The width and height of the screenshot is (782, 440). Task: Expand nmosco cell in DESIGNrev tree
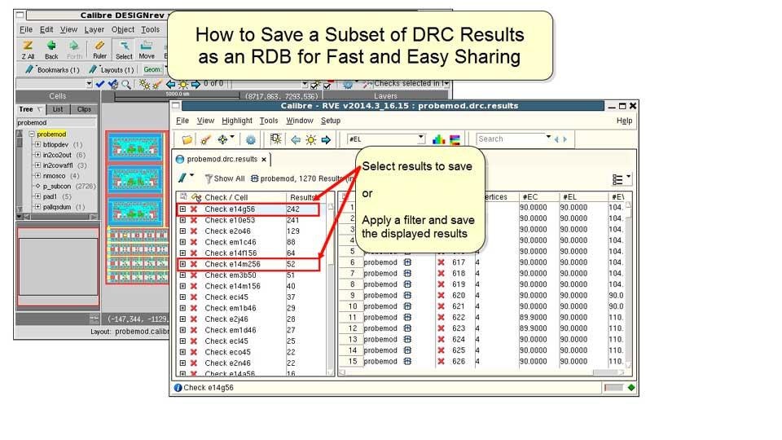coord(37,176)
